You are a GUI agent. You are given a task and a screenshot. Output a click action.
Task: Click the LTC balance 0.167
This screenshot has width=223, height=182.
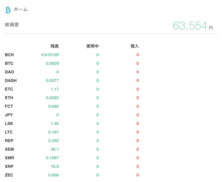click(x=53, y=132)
